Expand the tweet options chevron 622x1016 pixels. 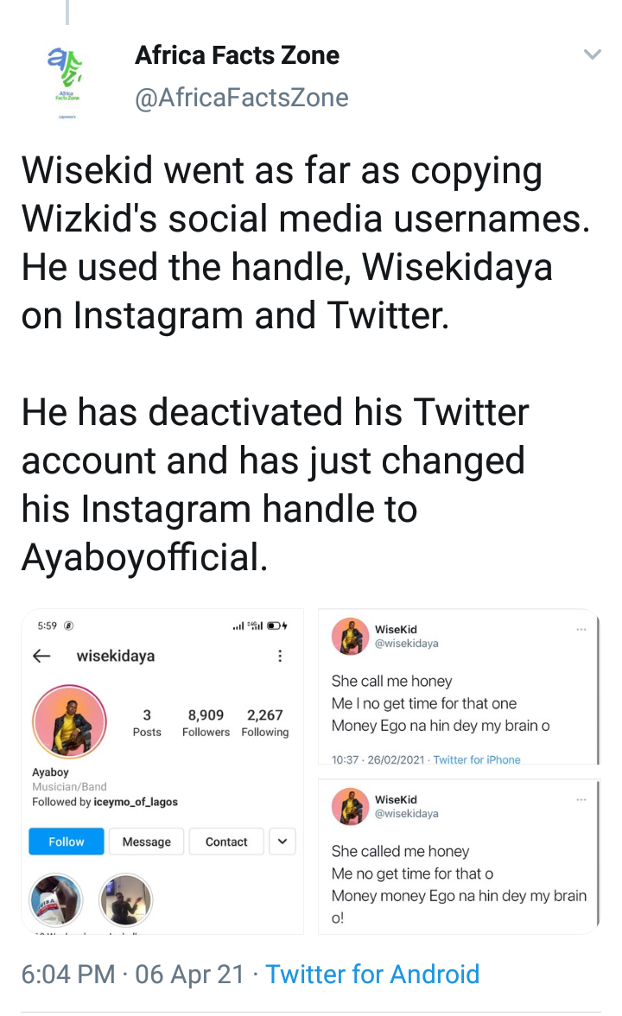(592, 55)
